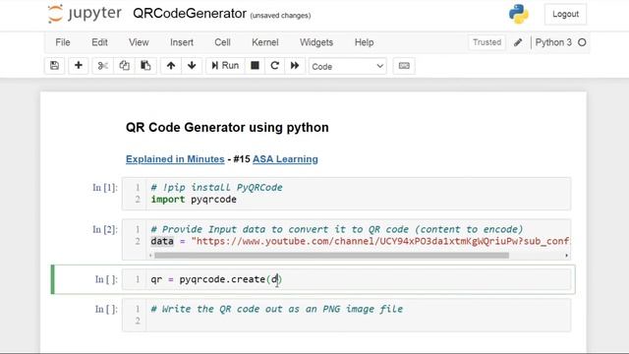Click the Python 3 kernel name
Screen dimensions: 629x354
(x=553, y=42)
